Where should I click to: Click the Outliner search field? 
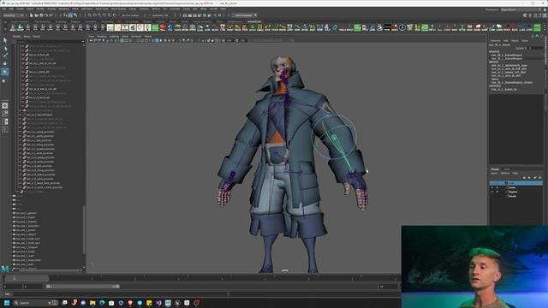[x=49, y=41]
